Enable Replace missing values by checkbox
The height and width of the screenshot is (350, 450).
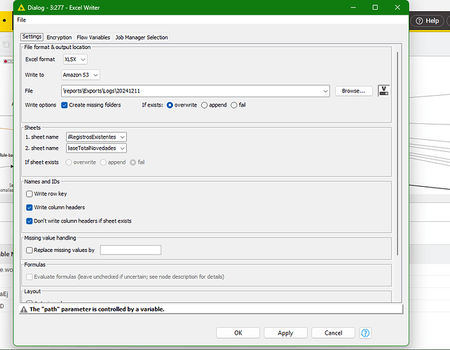point(29,250)
